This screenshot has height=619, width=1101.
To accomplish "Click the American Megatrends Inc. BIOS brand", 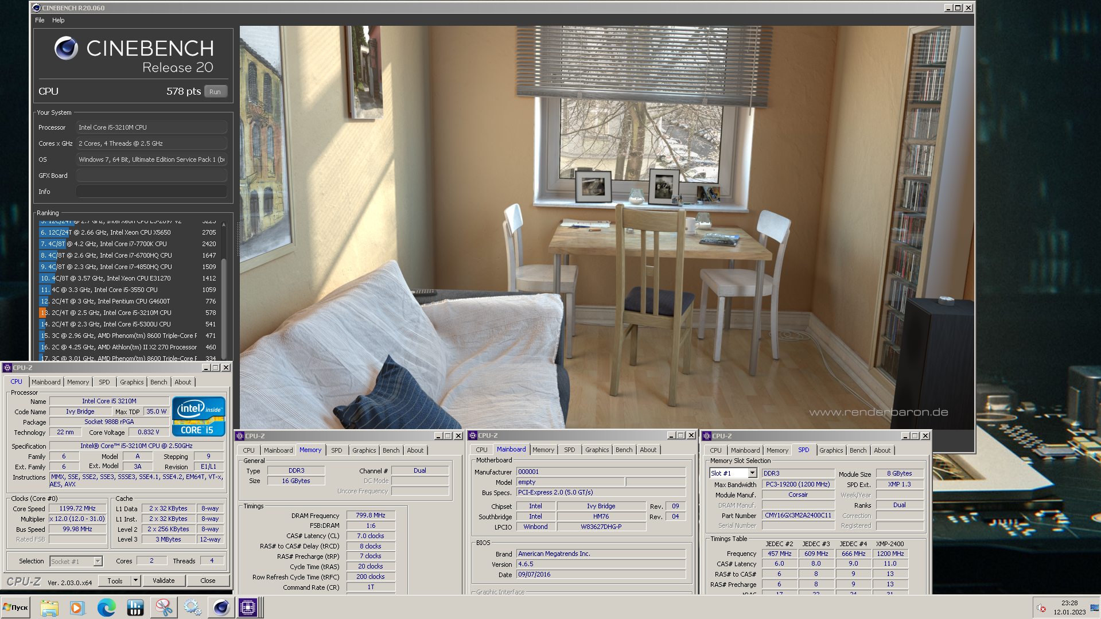I will coord(601,554).
